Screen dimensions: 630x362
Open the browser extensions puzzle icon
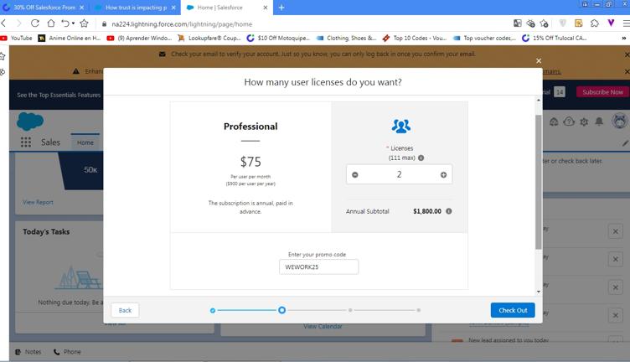[x=595, y=23]
